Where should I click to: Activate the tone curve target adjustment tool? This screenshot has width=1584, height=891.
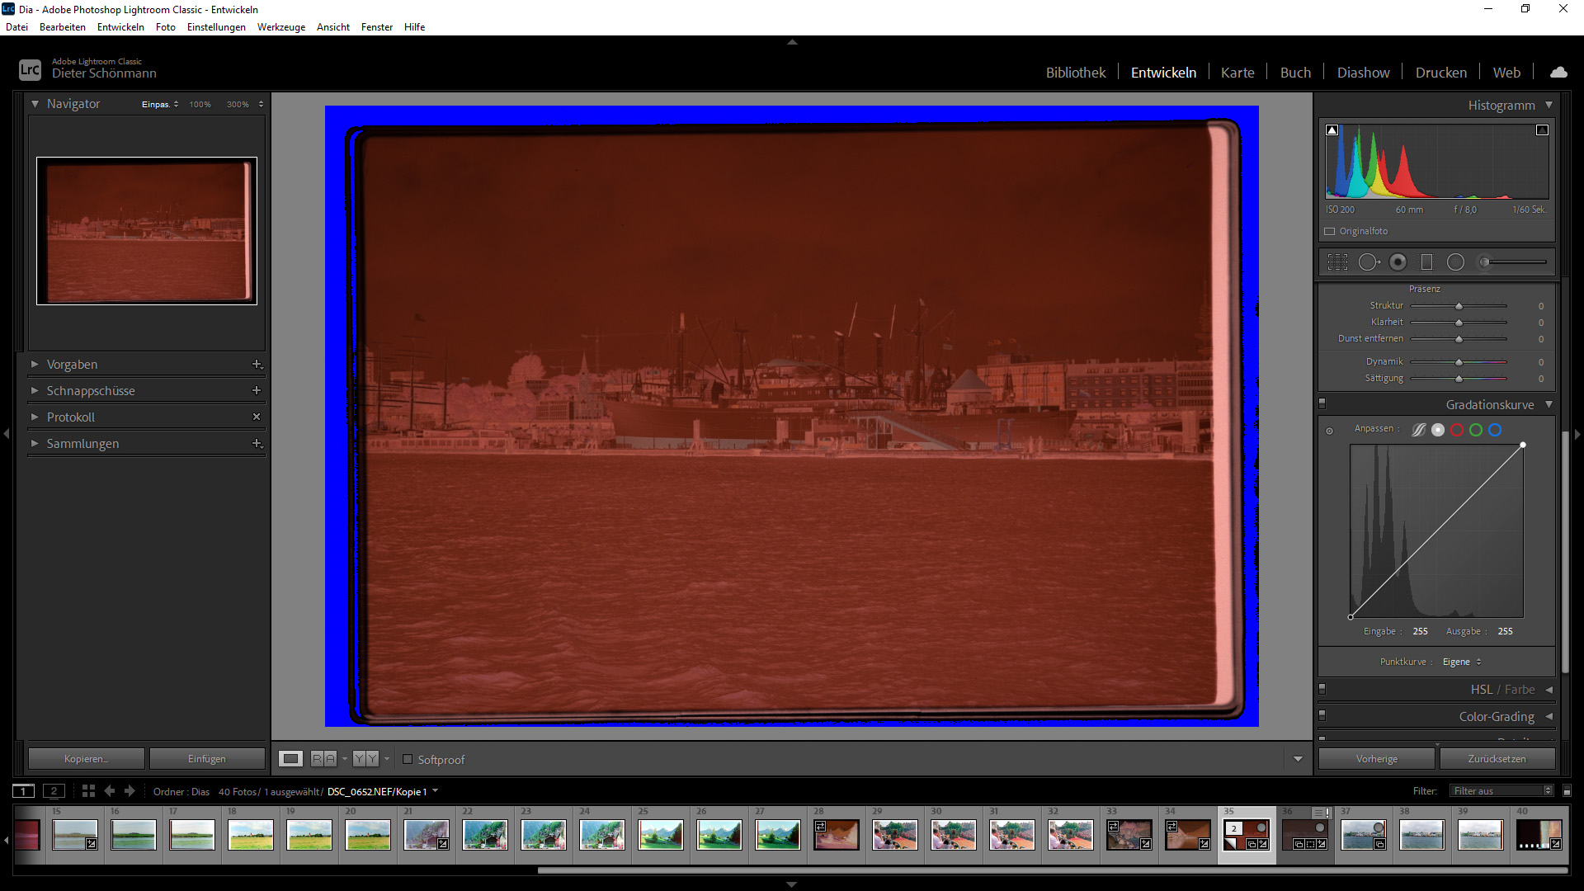coord(1329,431)
